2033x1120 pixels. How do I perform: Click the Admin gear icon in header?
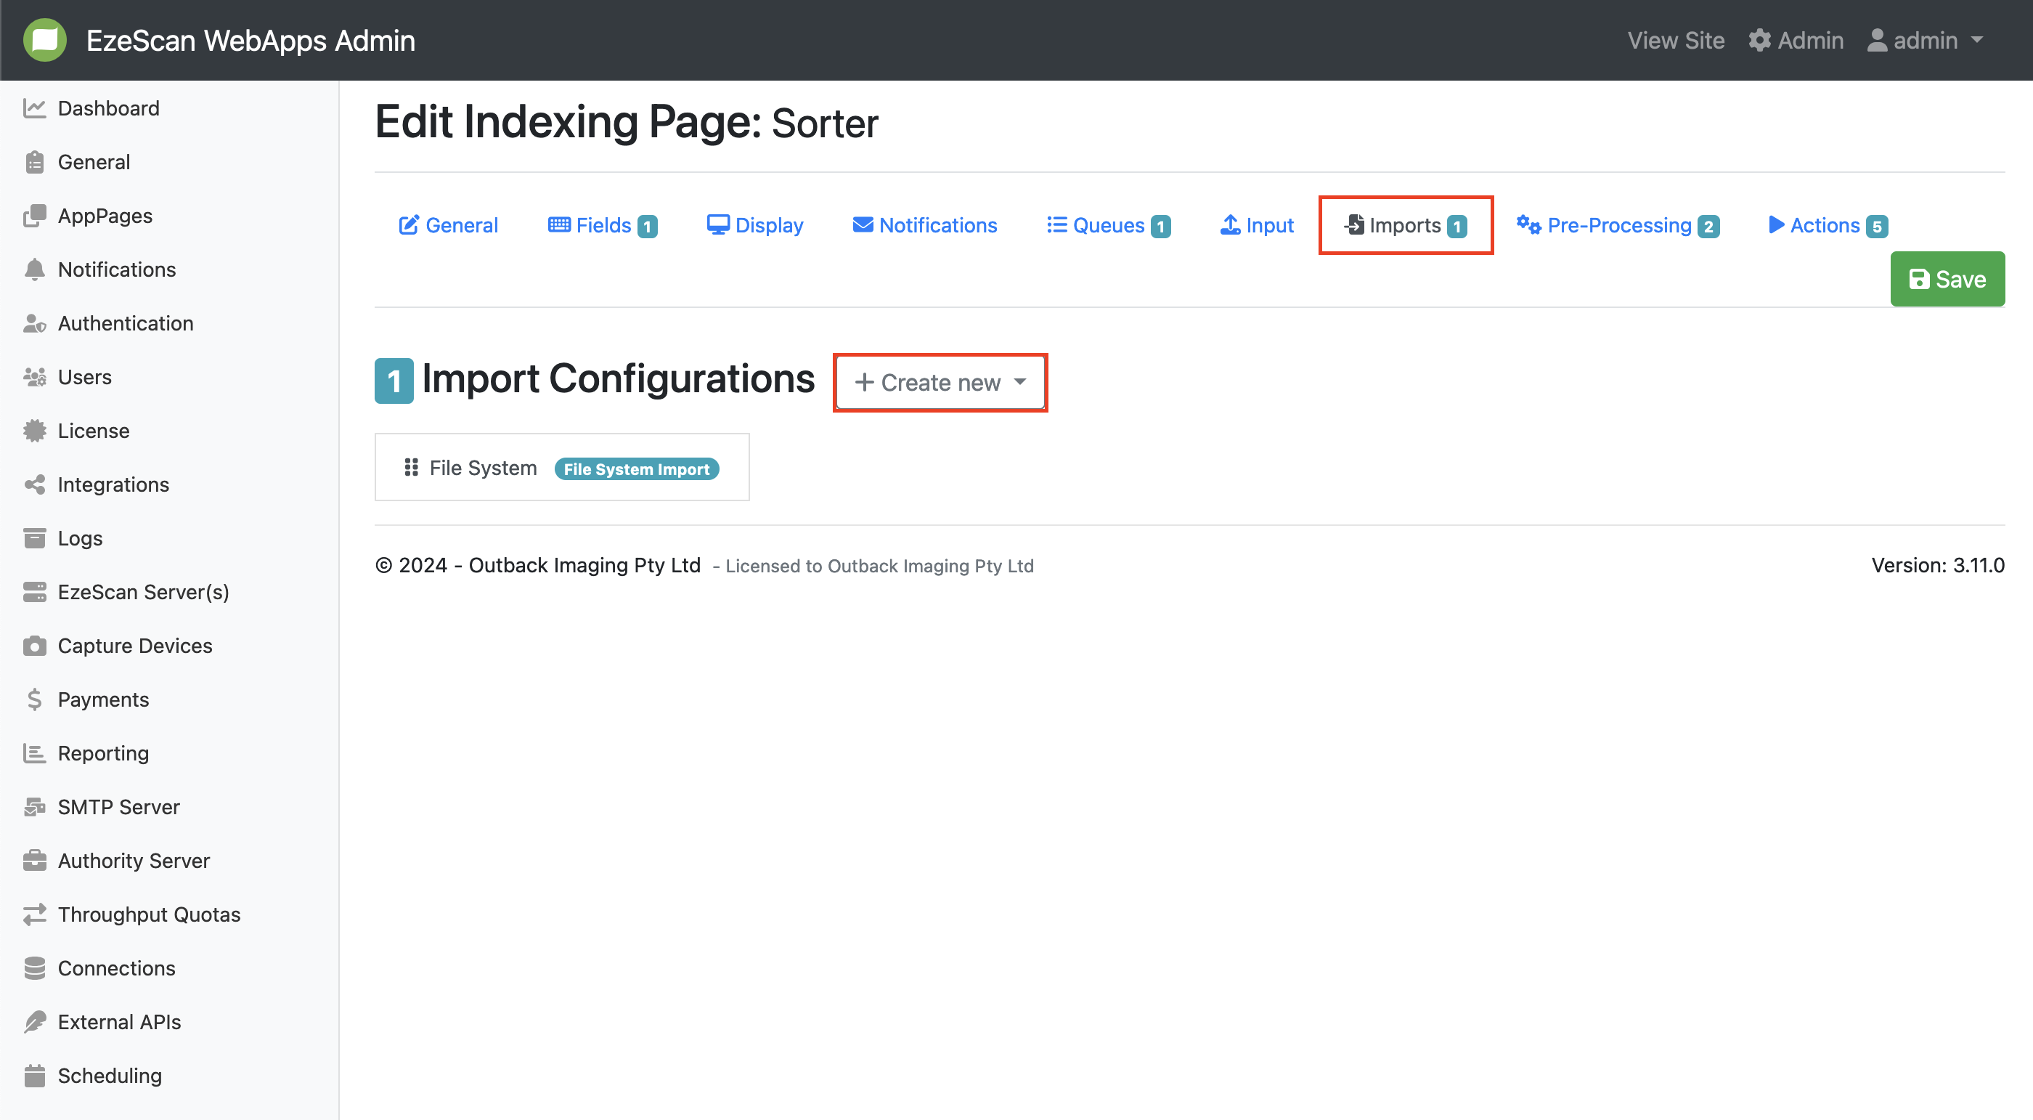click(1759, 40)
